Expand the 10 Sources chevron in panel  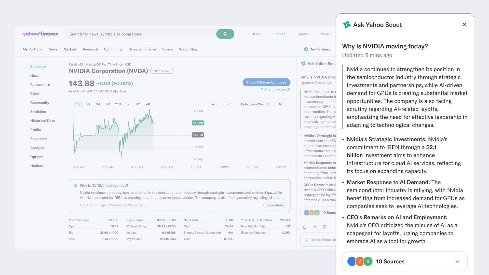click(x=457, y=262)
